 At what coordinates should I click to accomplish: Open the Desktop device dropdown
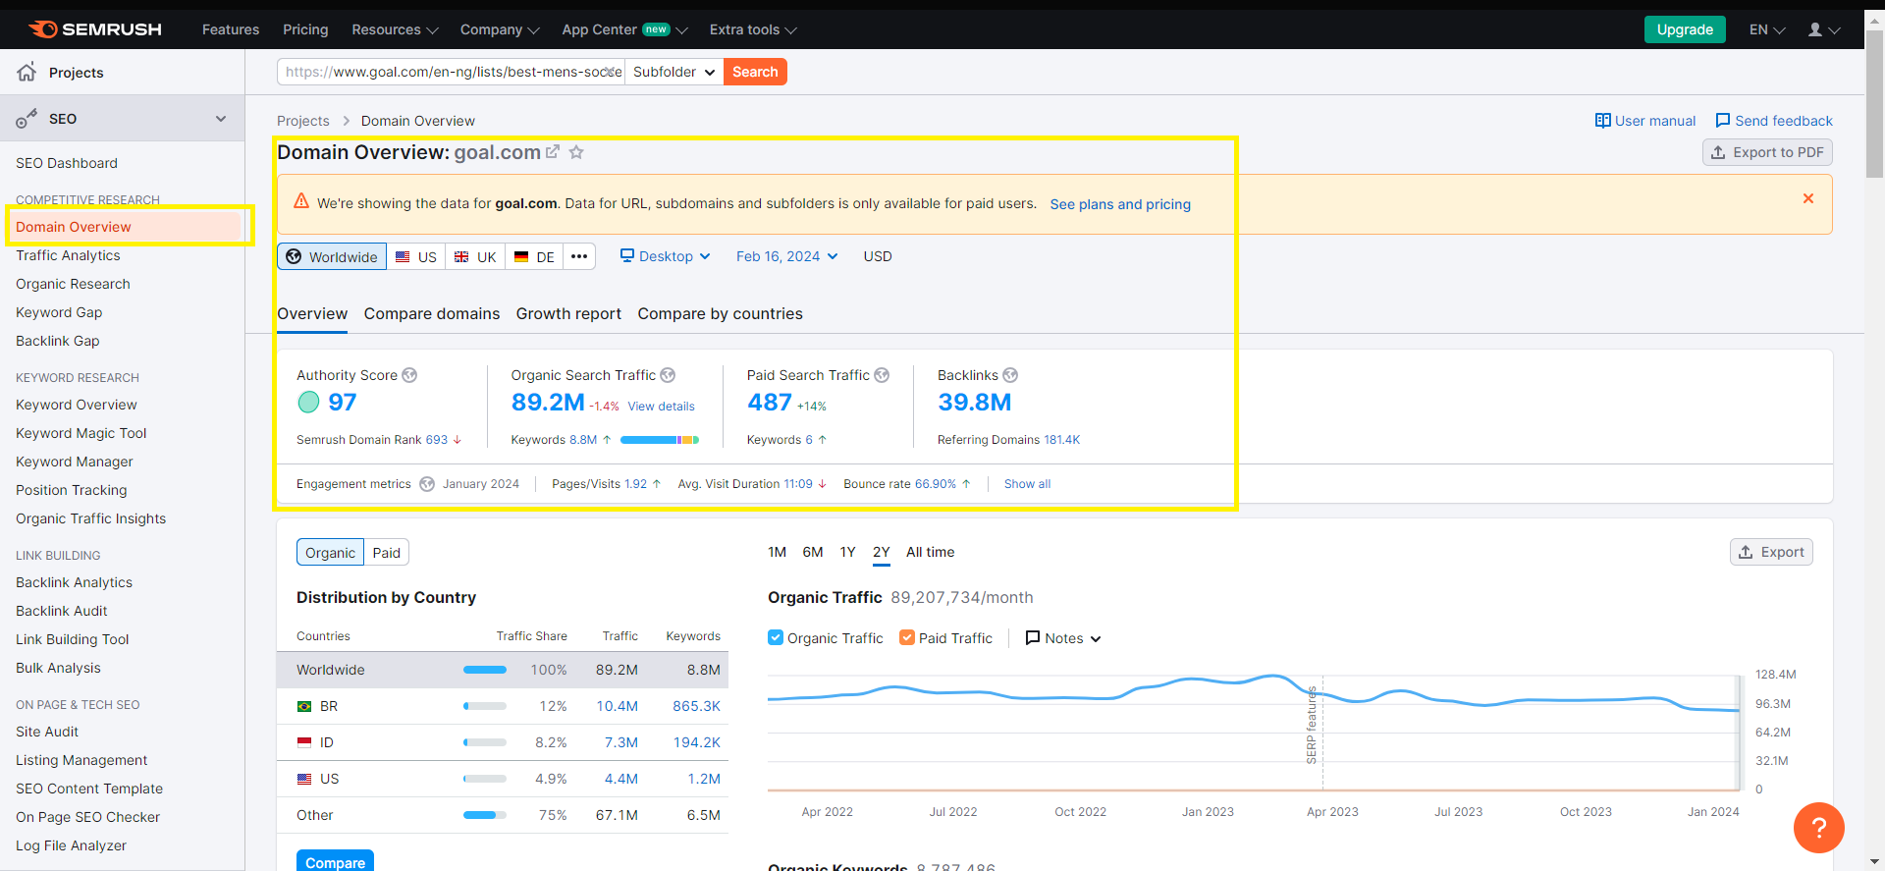pyautogui.click(x=665, y=256)
